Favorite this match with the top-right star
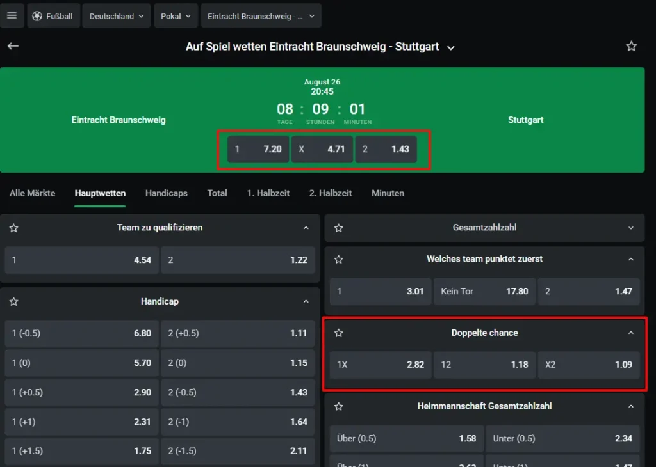This screenshot has width=656, height=467. pyautogui.click(x=631, y=46)
